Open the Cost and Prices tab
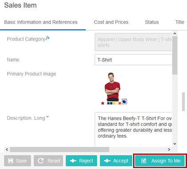 [111, 22]
